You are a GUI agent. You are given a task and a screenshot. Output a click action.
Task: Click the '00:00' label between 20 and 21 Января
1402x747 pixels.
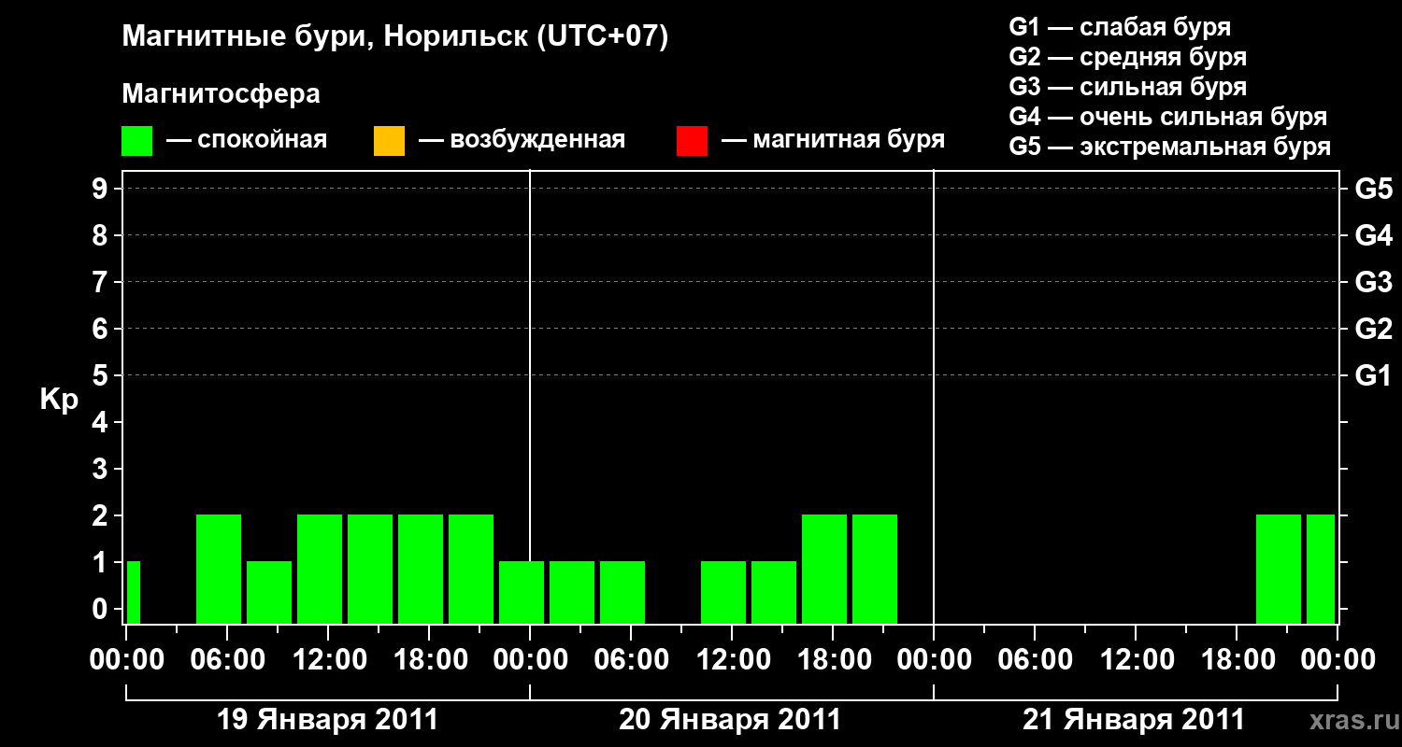[933, 660]
